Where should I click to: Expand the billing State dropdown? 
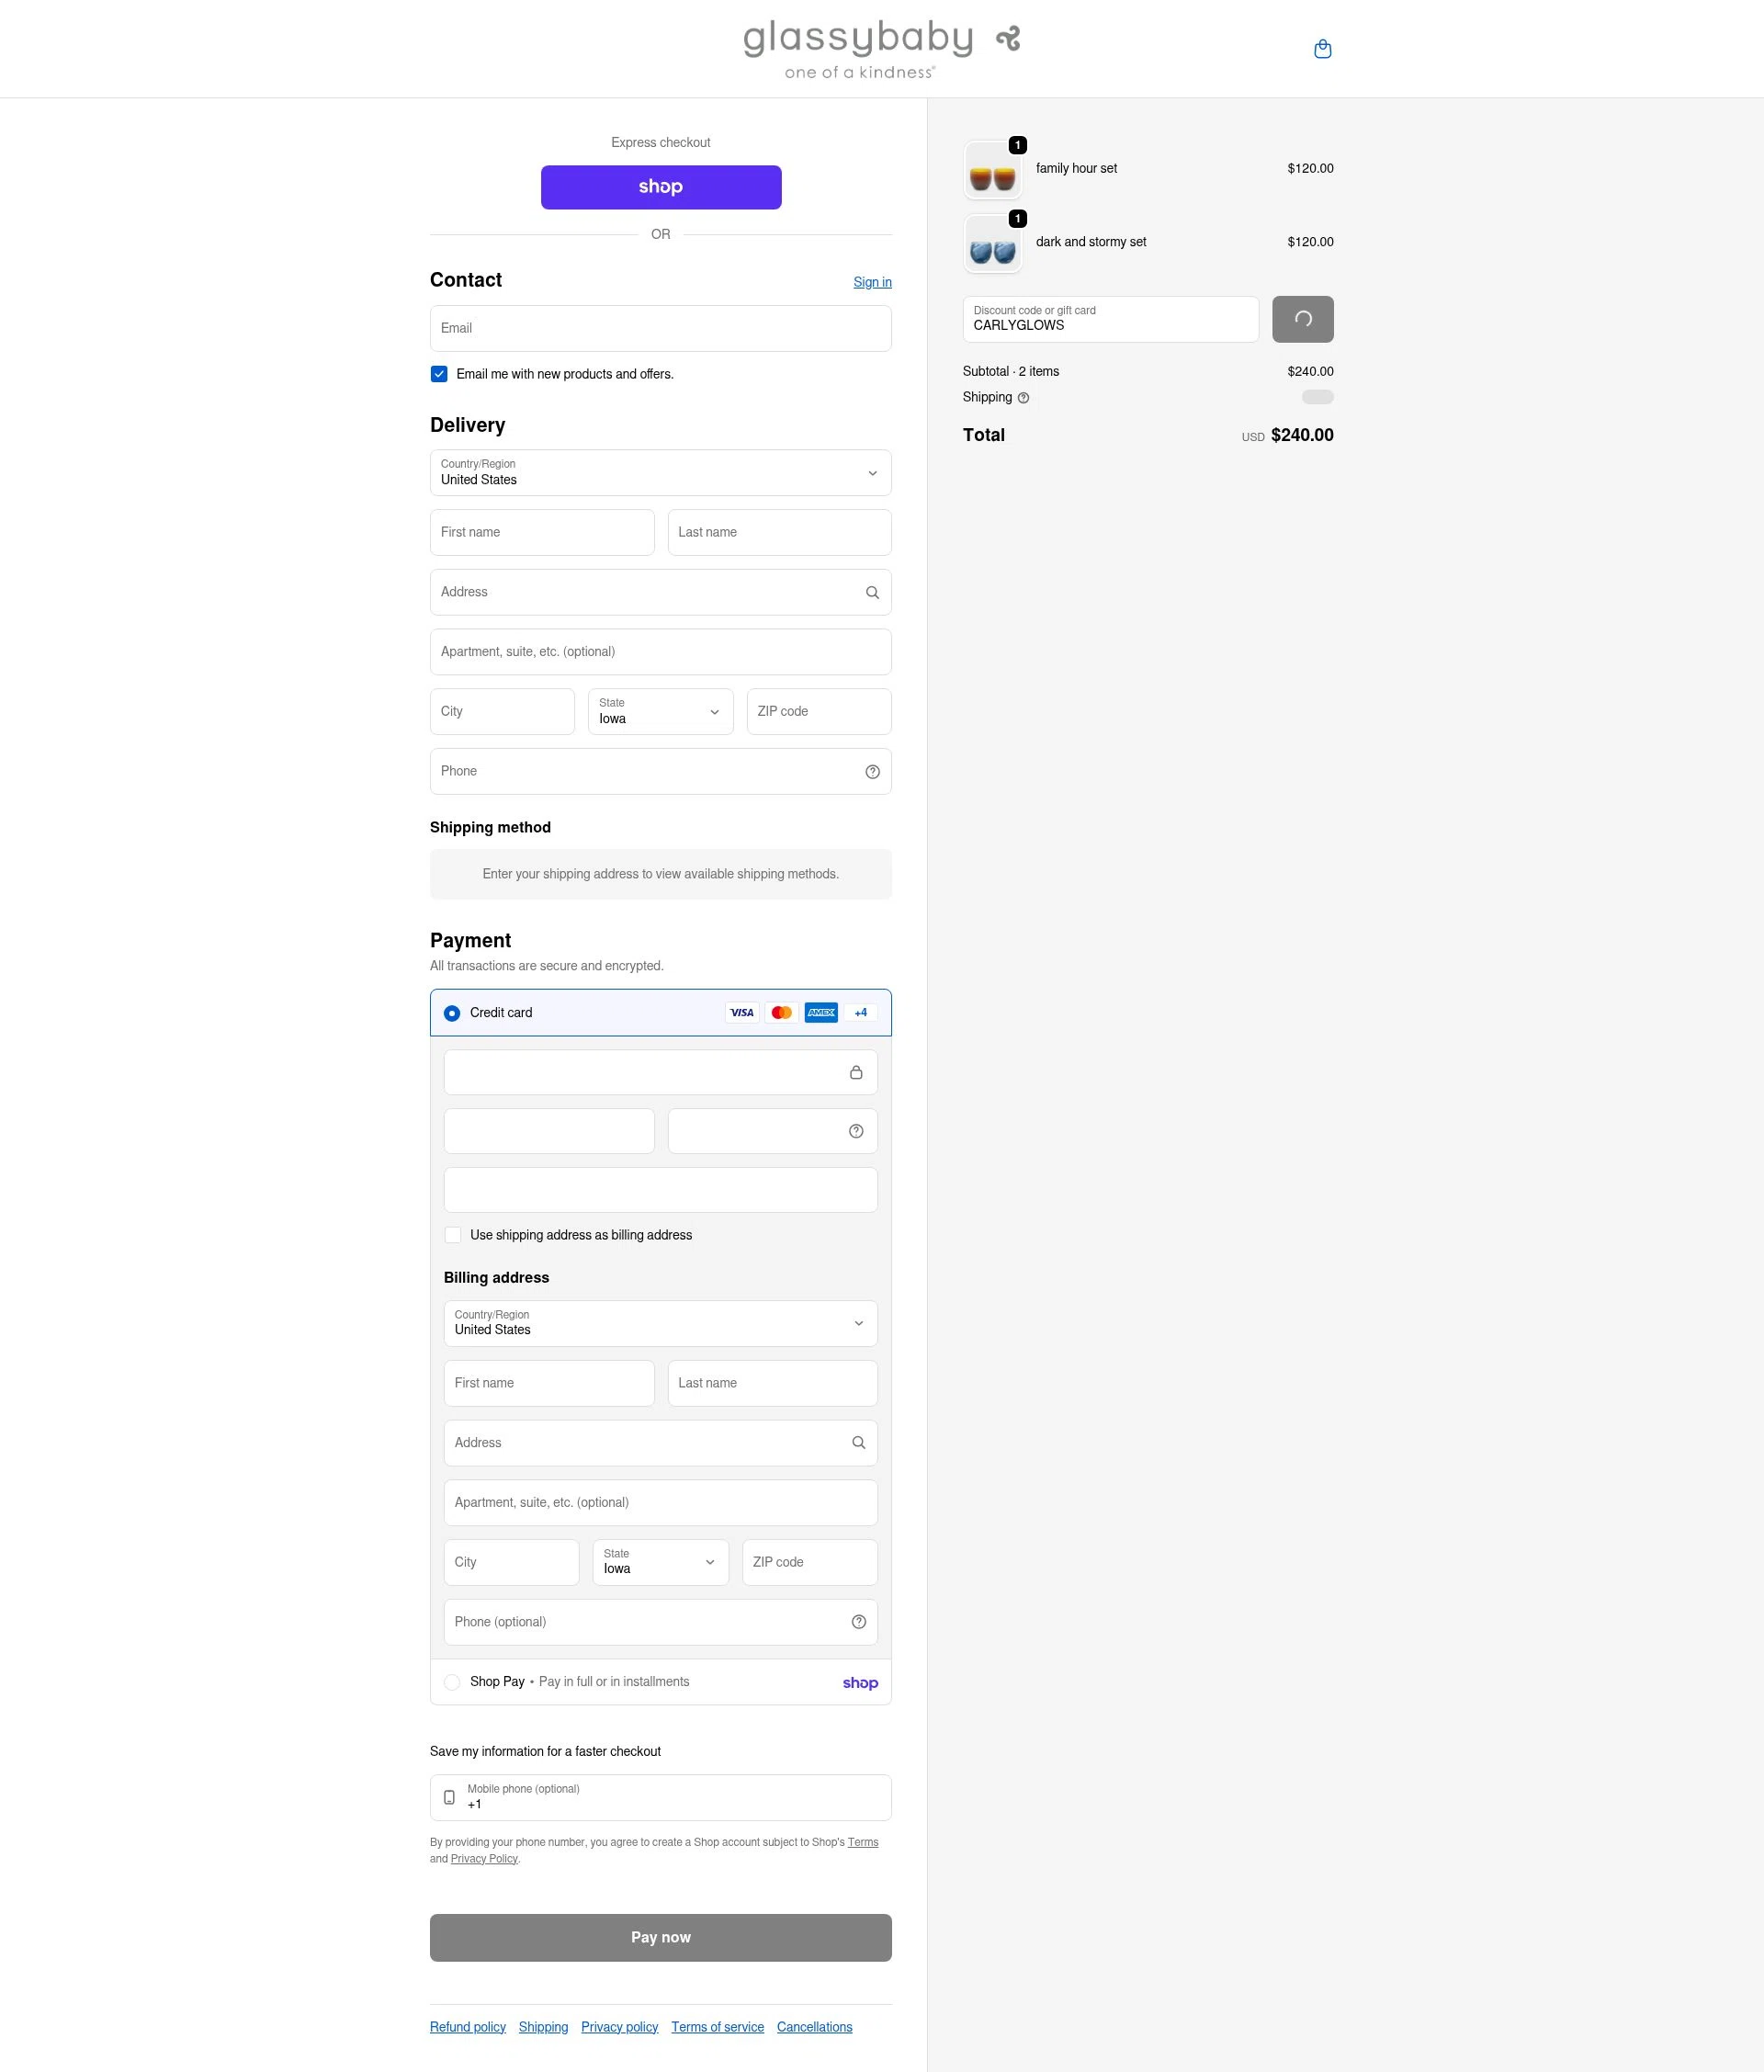pos(660,1562)
